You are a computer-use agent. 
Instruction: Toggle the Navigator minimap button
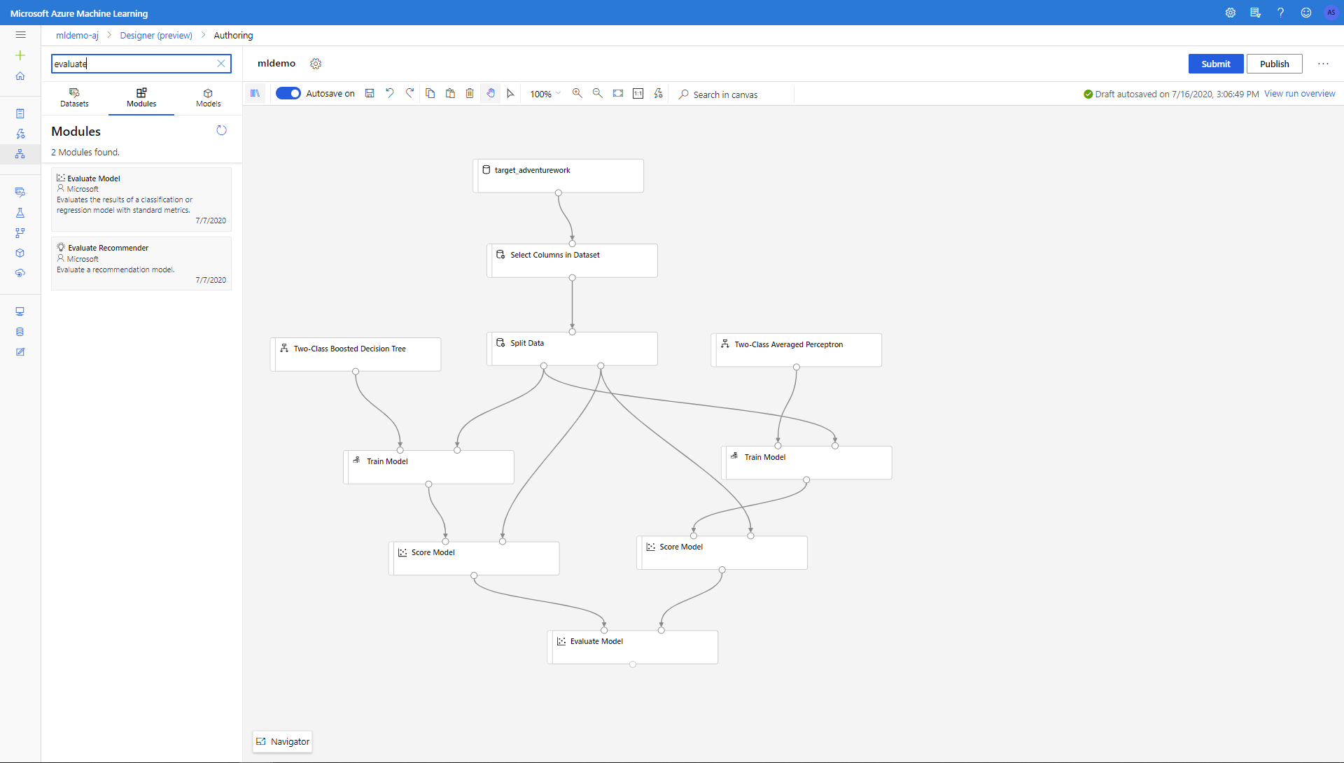tap(283, 741)
